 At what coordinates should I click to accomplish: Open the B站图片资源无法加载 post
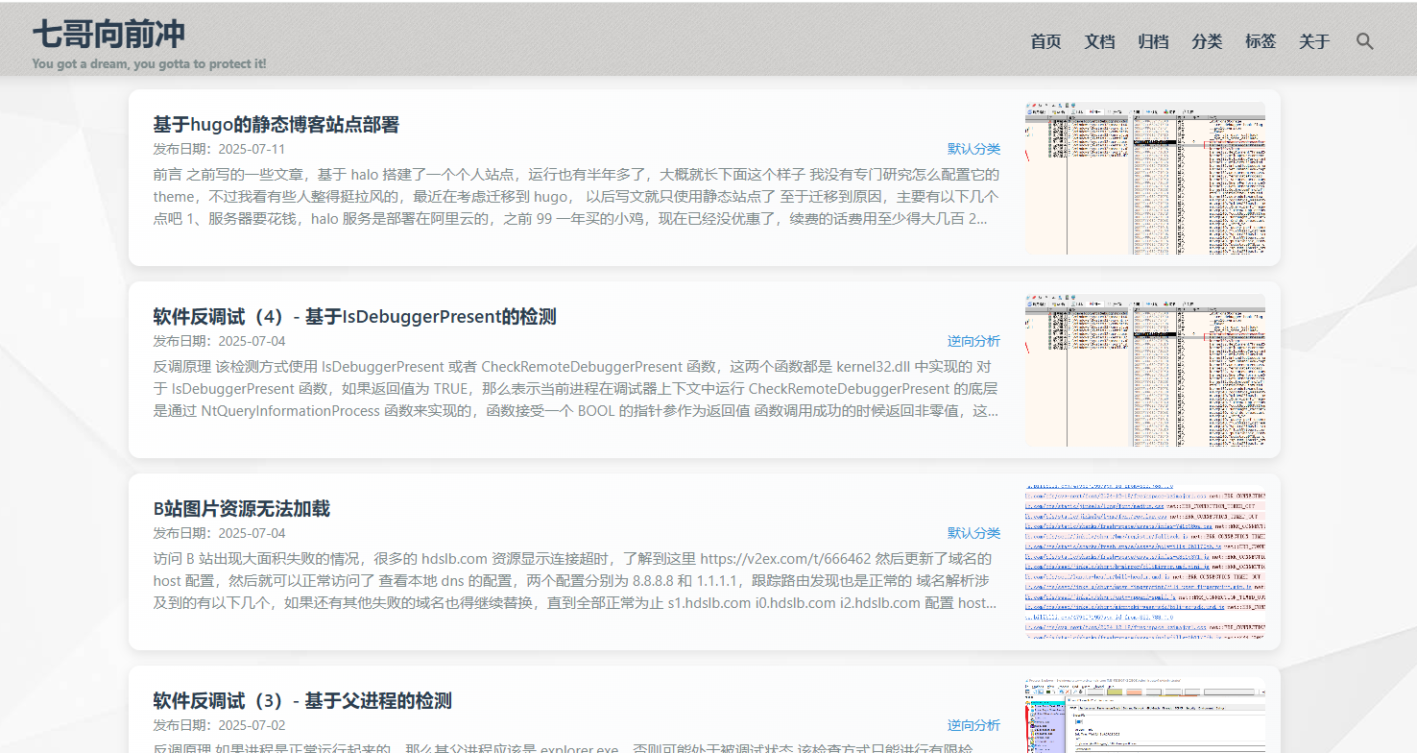[241, 509]
